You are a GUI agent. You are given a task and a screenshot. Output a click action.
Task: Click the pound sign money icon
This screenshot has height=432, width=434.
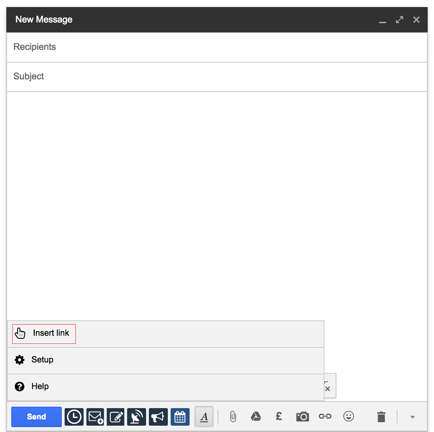(279, 417)
